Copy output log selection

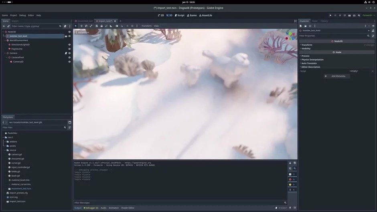coord(295,163)
